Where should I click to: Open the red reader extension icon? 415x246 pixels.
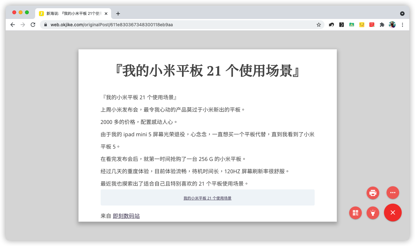(372, 25)
